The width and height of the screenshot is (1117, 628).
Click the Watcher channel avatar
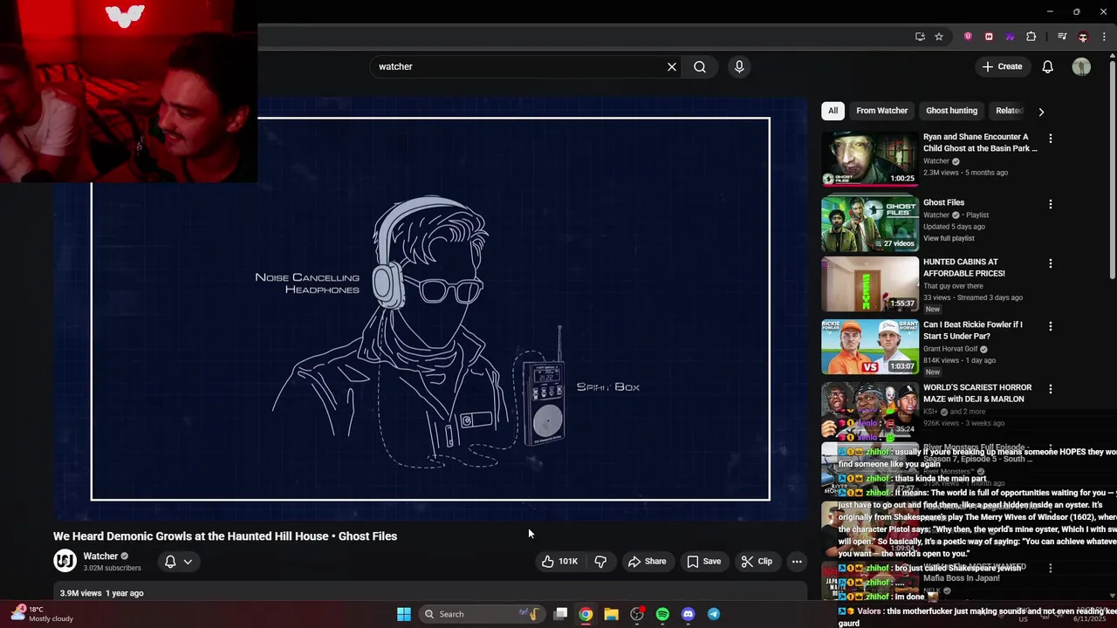(x=65, y=561)
